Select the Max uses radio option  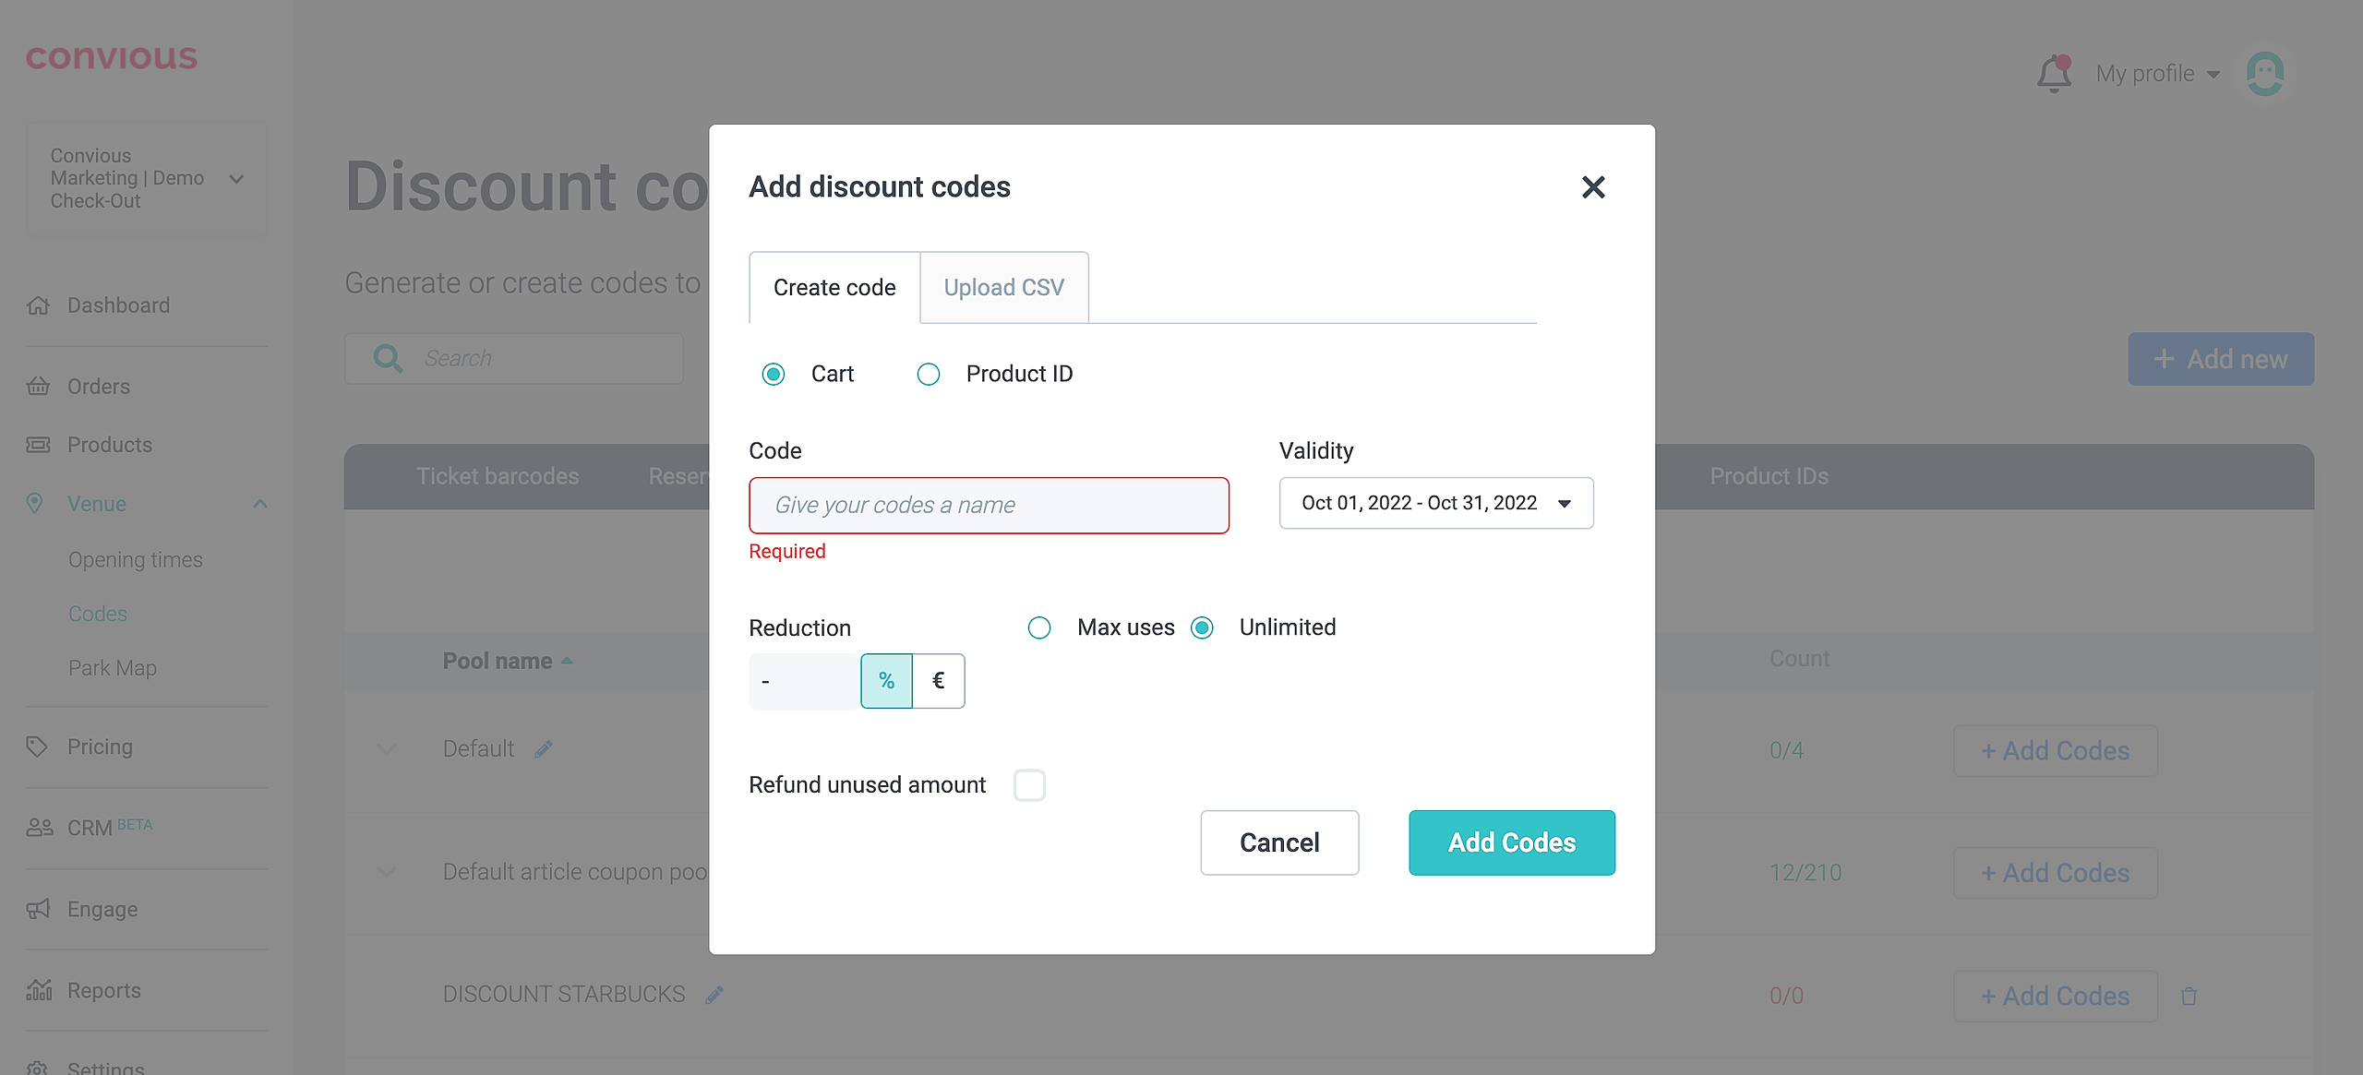(1039, 628)
